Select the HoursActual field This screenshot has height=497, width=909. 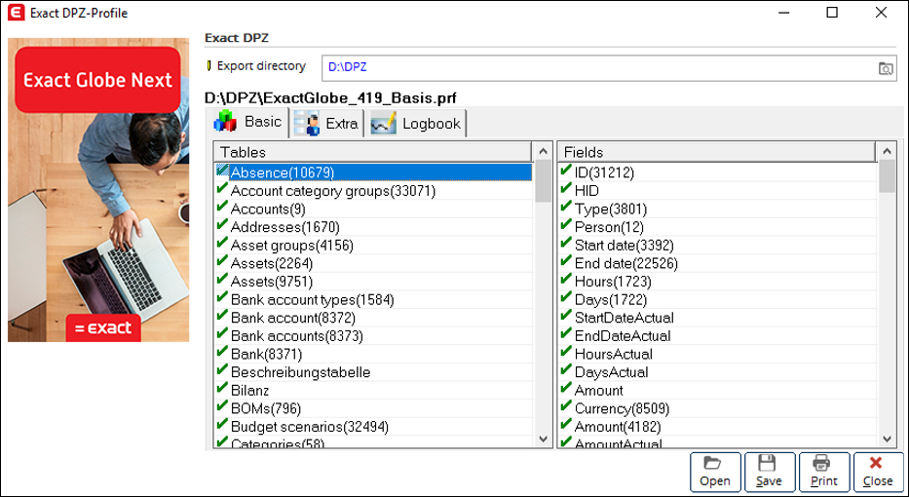point(718,354)
